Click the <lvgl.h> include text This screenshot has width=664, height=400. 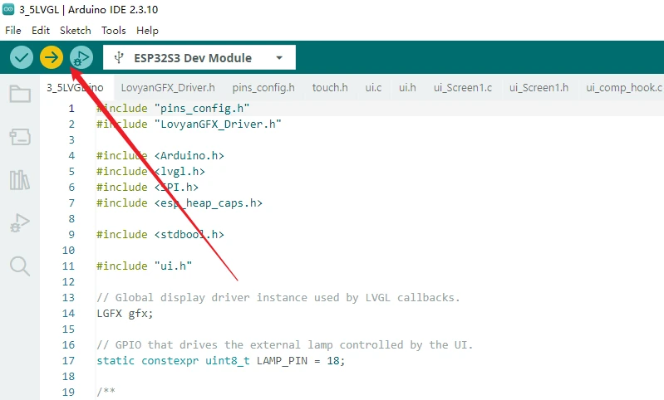click(x=180, y=172)
